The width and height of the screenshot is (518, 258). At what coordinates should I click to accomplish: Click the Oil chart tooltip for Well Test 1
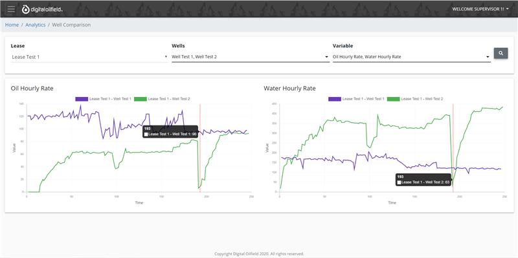(x=170, y=131)
